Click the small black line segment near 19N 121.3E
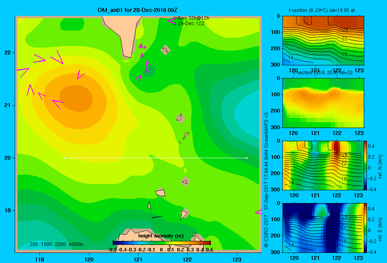 [157, 217]
